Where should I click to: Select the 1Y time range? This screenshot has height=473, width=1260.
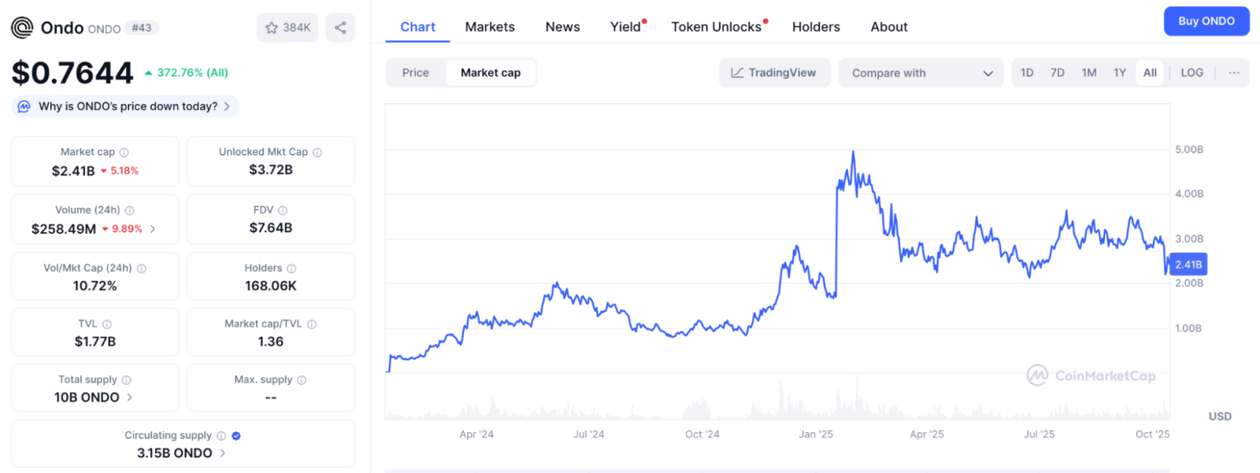point(1119,73)
